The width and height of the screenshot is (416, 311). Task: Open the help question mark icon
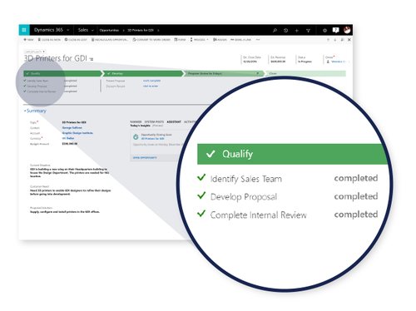[x=335, y=30]
